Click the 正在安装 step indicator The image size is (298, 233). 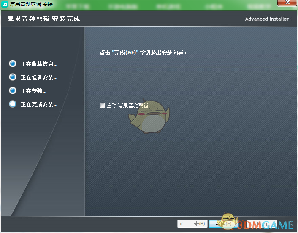point(13,90)
